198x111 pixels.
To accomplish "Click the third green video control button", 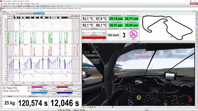I will (x=88, y=107).
